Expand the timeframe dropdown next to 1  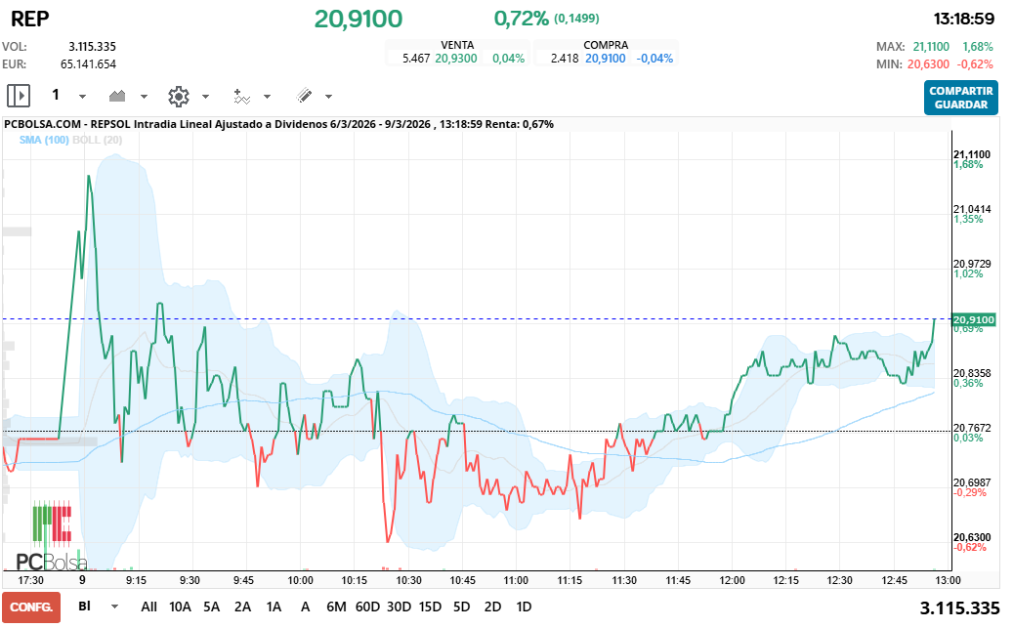[81, 96]
